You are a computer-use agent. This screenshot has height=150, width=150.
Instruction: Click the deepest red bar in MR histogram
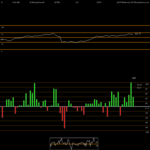click(64, 117)
